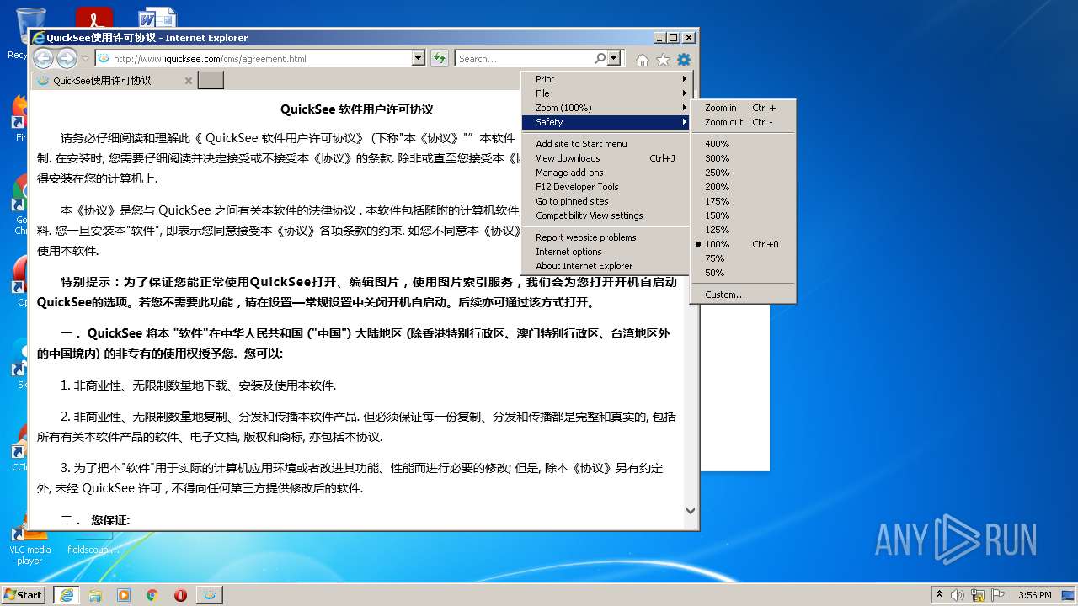Set zoom level to 400%
This screenshot has height=606, width=1078.
click(x=743, y=144)
